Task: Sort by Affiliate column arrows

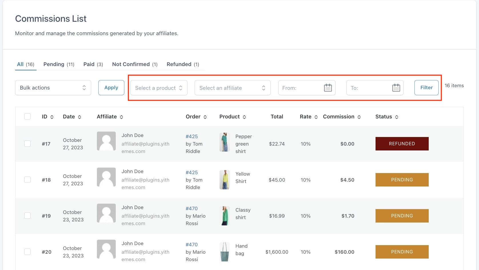Action: point(121,117)
